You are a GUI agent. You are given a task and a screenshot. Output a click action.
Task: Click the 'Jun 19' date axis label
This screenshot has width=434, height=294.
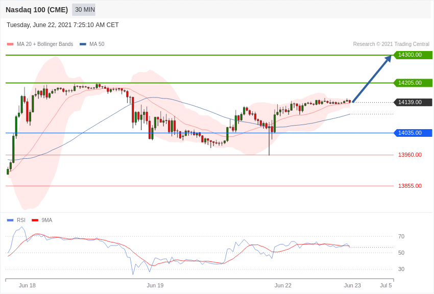[155, 285]
